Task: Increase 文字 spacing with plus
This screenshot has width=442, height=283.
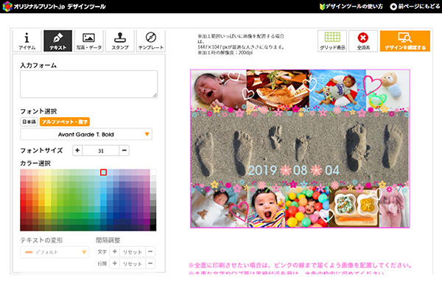Action: pos(114,251)
